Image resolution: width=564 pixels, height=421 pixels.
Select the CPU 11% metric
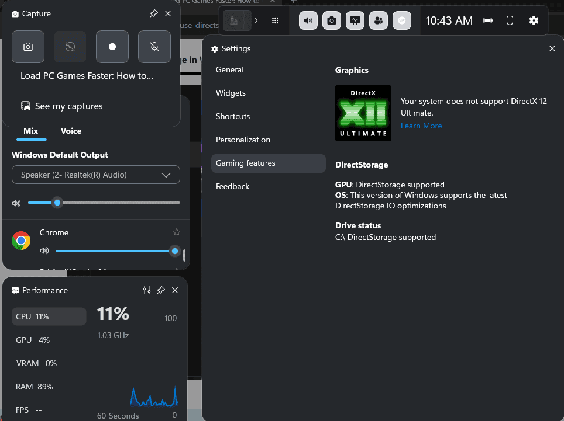49,316
